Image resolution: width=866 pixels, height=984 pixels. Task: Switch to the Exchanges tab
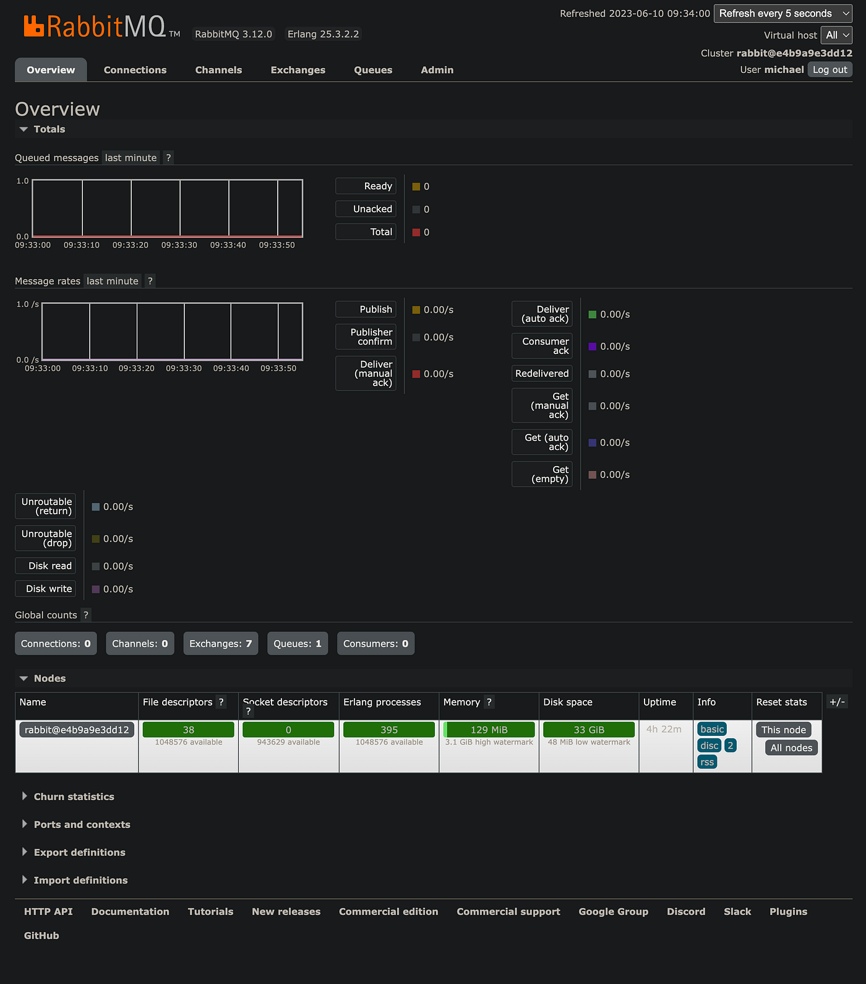pyautogui.click(x=298, y=70)
